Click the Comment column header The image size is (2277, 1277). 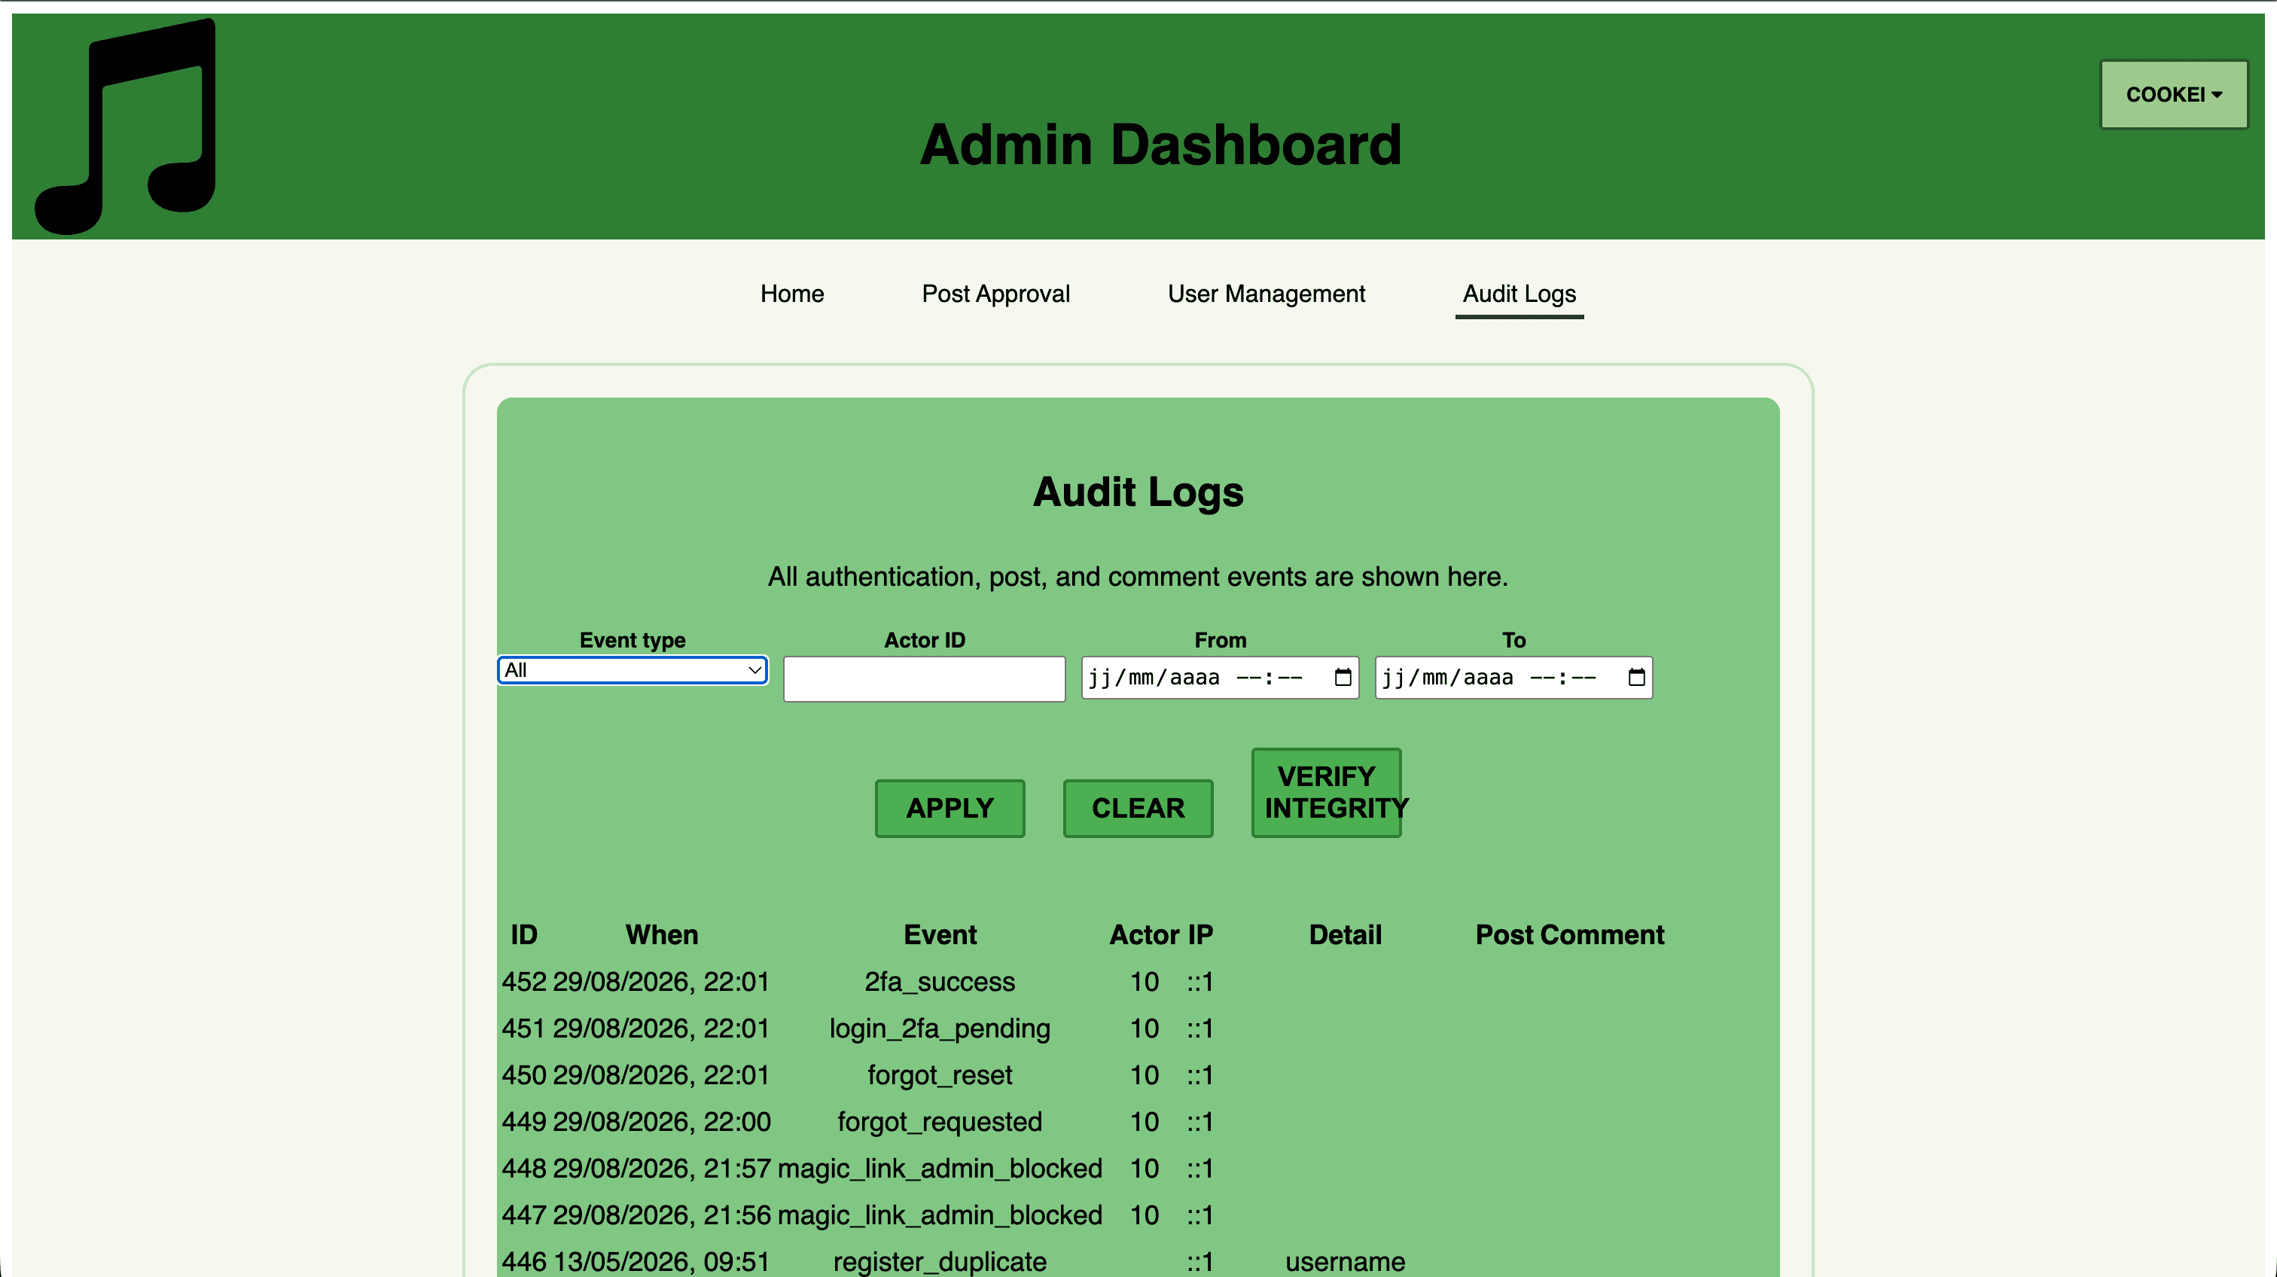1602,934
